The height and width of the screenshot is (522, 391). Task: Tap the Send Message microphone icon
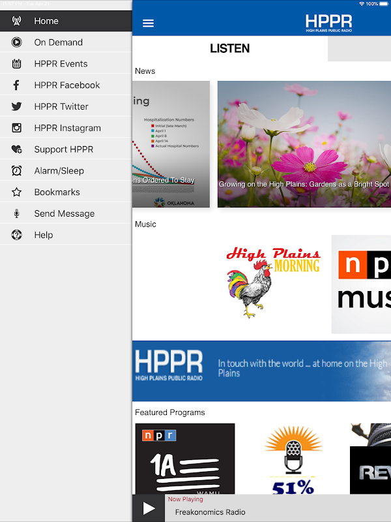[x=17, y=213]
